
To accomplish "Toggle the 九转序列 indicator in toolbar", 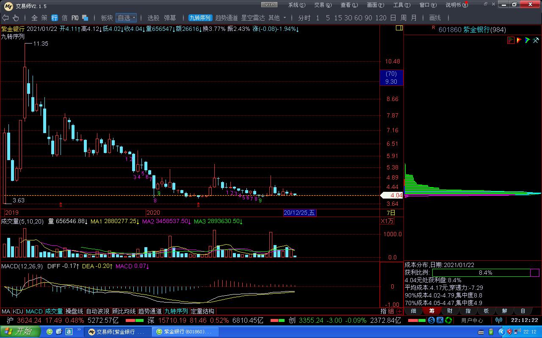I will pos(200,18).
